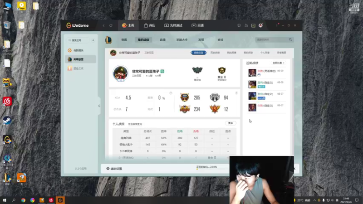The width and height of the screenshot is (363, 204).
Task: Click the magnifier search icon
Action: coord(290,40)
